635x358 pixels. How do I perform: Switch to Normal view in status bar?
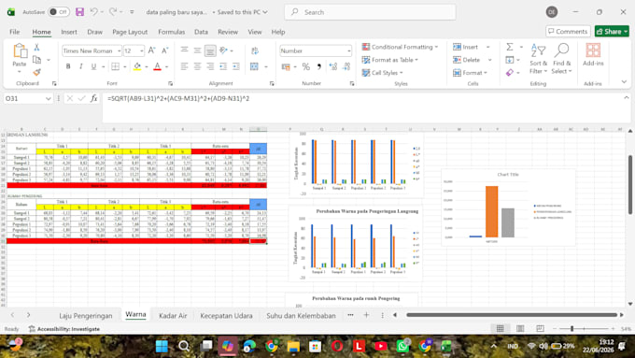click(501, 328)
